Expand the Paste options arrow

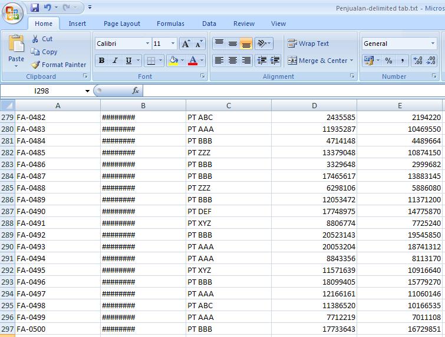[x=16, y=66]
